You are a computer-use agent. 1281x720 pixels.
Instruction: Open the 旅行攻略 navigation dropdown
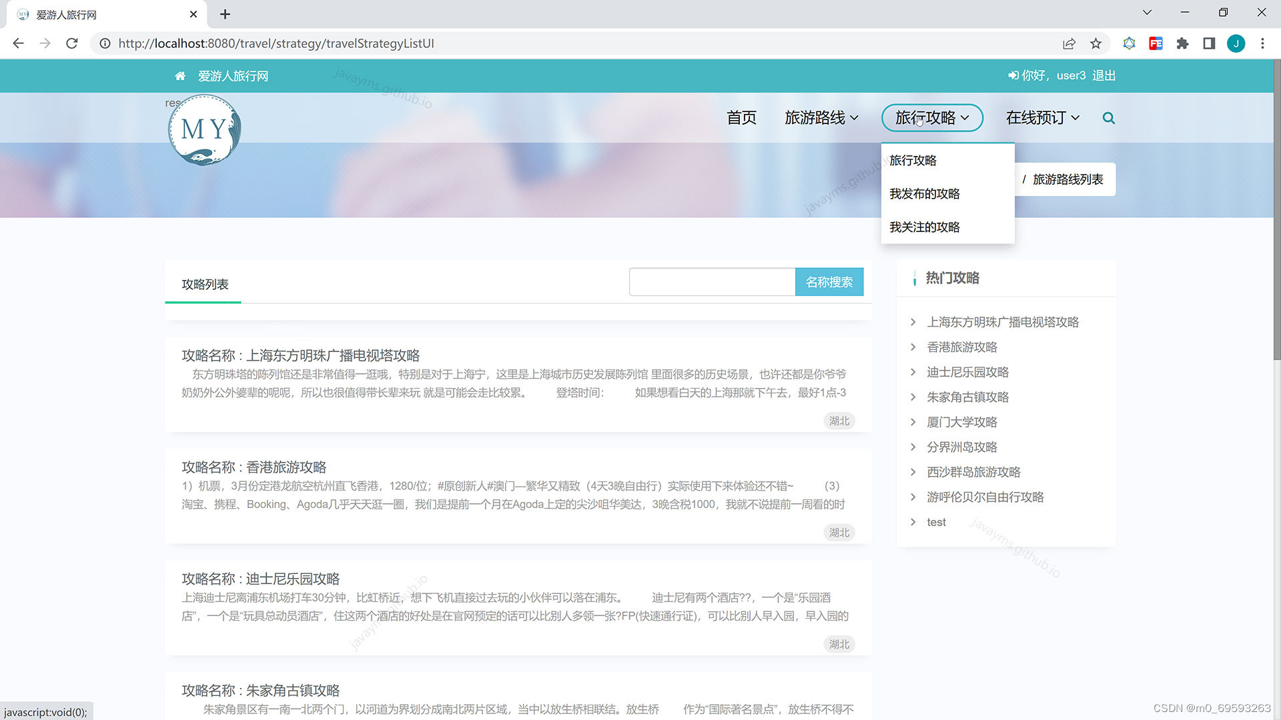tap(932, 118)
